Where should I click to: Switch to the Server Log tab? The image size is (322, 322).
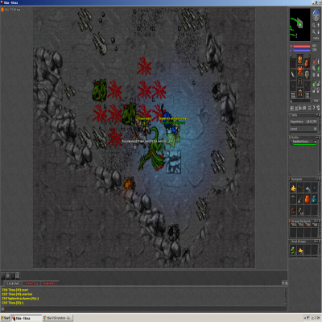pos(31,283)
